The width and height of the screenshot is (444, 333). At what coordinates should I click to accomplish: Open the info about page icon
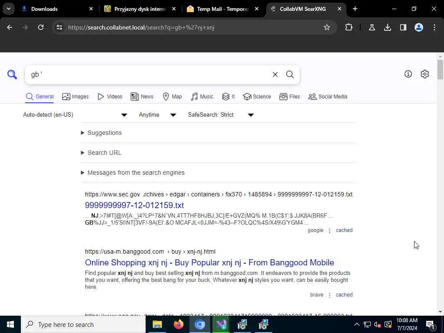pos(408,74)
